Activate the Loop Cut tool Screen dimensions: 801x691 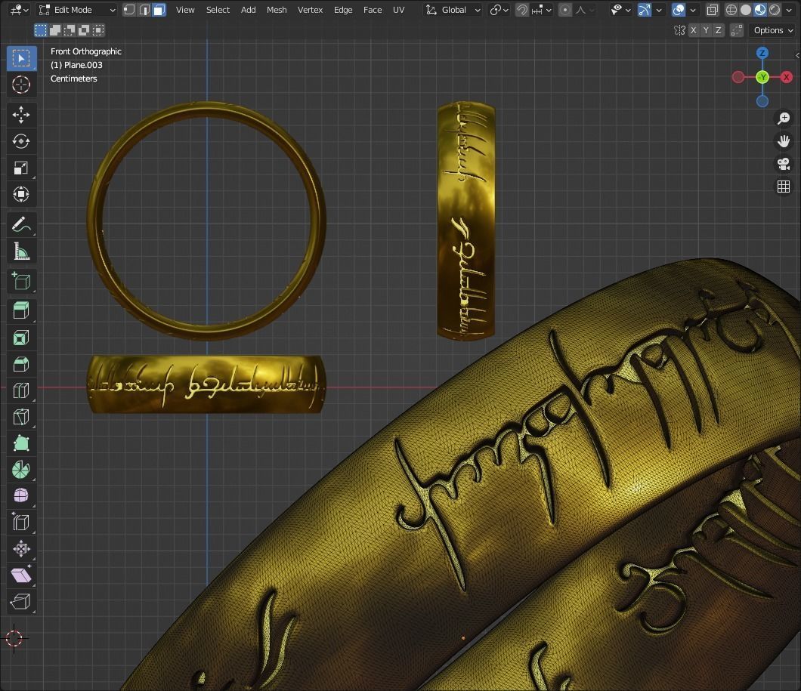pos(21,390)
